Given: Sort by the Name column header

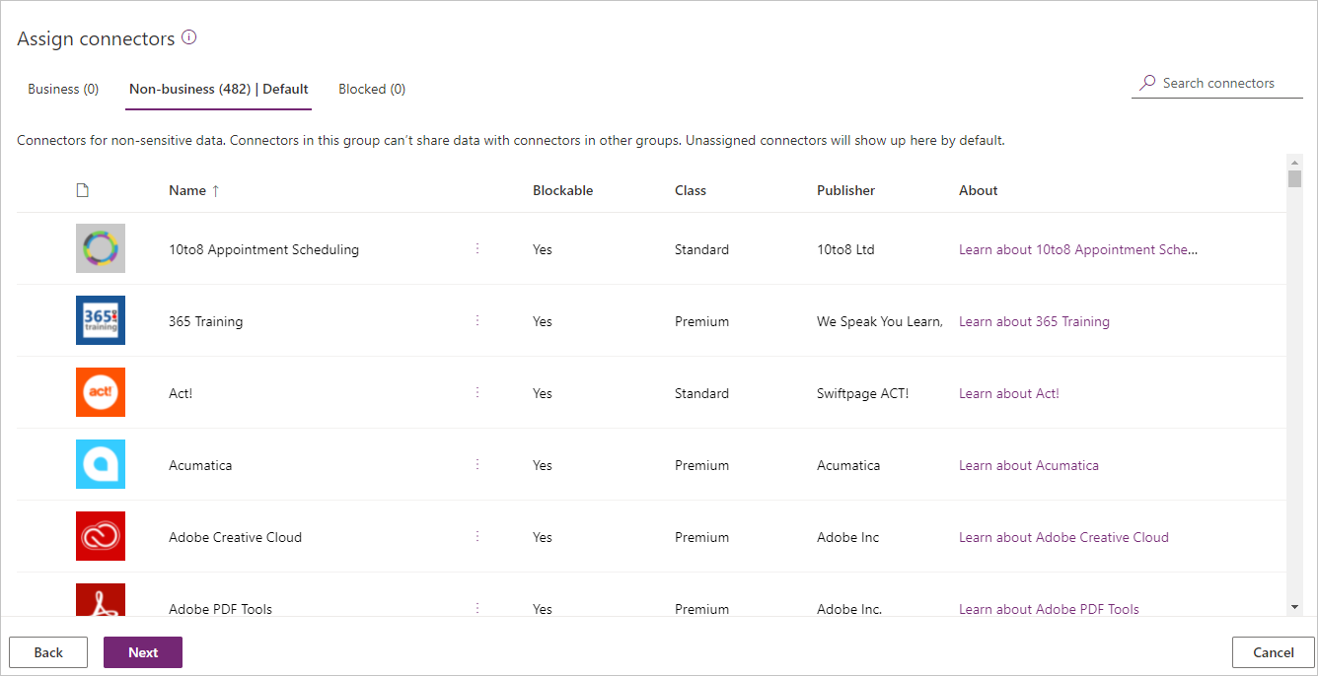Looking at the screenshot, I should pos(193,190).
